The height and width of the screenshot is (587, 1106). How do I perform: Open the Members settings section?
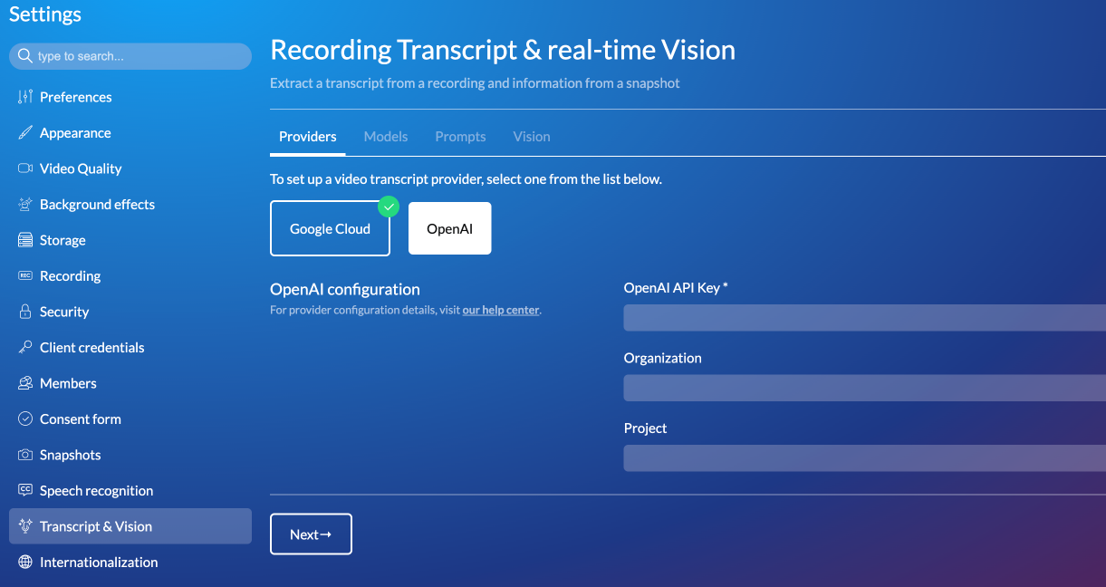click(68, 383)
